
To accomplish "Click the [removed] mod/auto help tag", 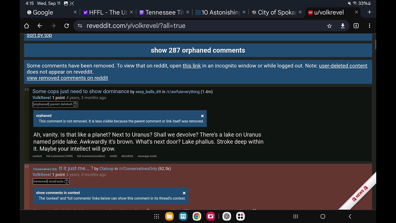I will pyautogui.click(x=51, y=181).
